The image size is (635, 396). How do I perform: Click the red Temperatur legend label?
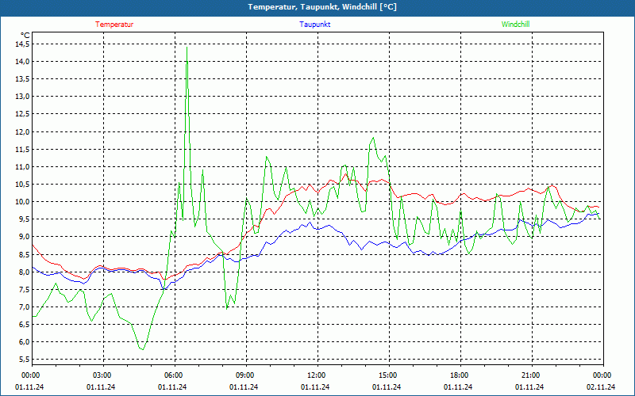[114, 25]
